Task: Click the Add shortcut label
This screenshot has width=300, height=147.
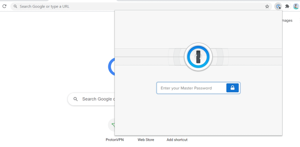Action: (x=177, y=140)
